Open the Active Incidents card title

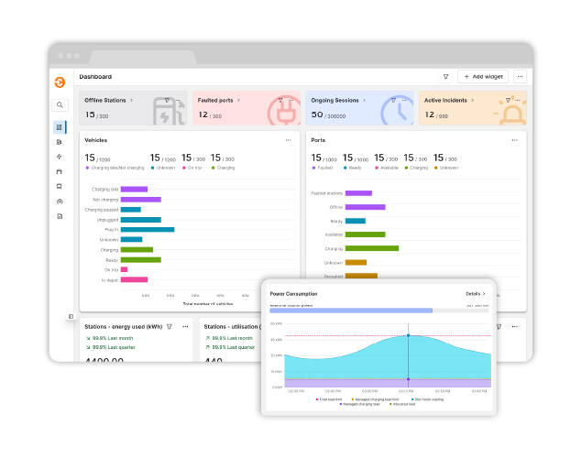[x=446, y=100]
